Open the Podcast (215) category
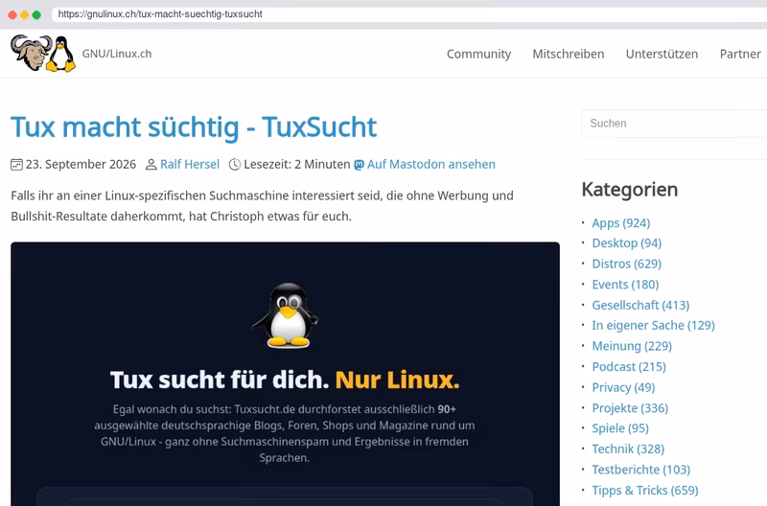The image size is (767, 506). pyautogui.click(x=629, y=367)
